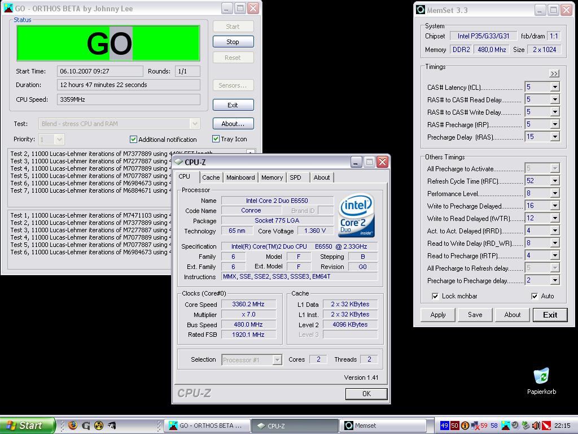Viewport: 578px width, 434px height.
Task: Click the CPU-Z title bar window icon
Action: pyautogui.click(x=179, y=162)
